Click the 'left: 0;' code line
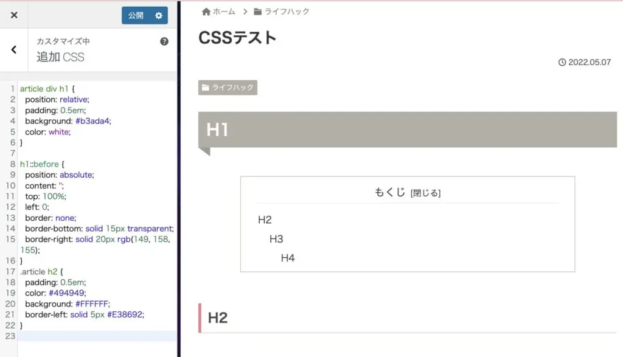 click(37, 207)
